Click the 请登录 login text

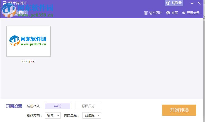[x=177, y=3]
